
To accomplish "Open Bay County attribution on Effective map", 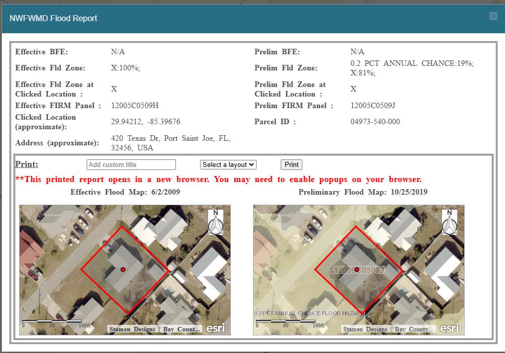I will pyautogui.click(x=181, y=329).
